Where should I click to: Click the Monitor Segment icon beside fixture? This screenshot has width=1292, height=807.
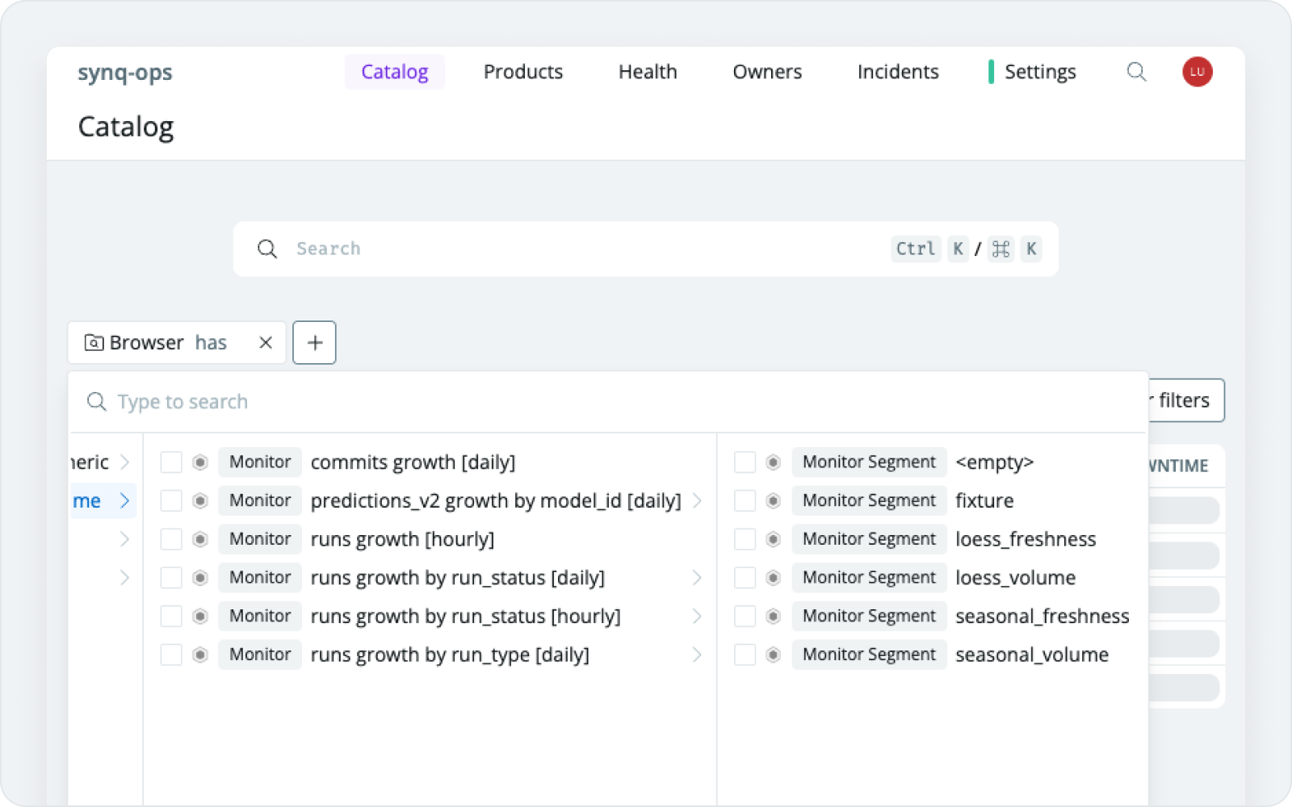[x=773, y=500]
